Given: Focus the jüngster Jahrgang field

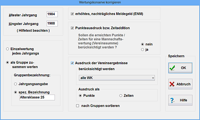Looking at the screenshot, I should pyautogui.click(x=52, y=23).
